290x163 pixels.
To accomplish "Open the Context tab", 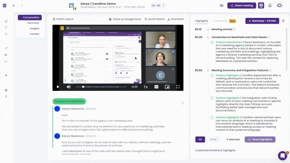I will click(34, 34).
